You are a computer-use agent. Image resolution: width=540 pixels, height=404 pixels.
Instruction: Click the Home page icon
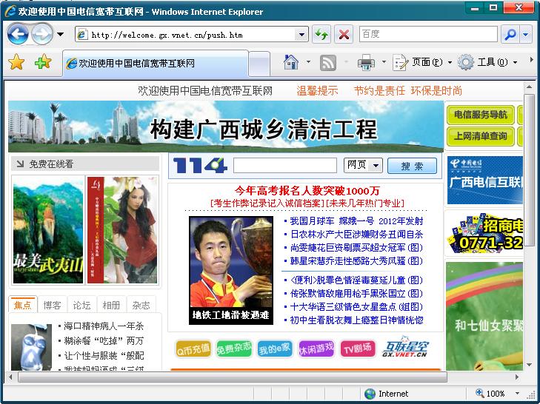tap(291, 62)
